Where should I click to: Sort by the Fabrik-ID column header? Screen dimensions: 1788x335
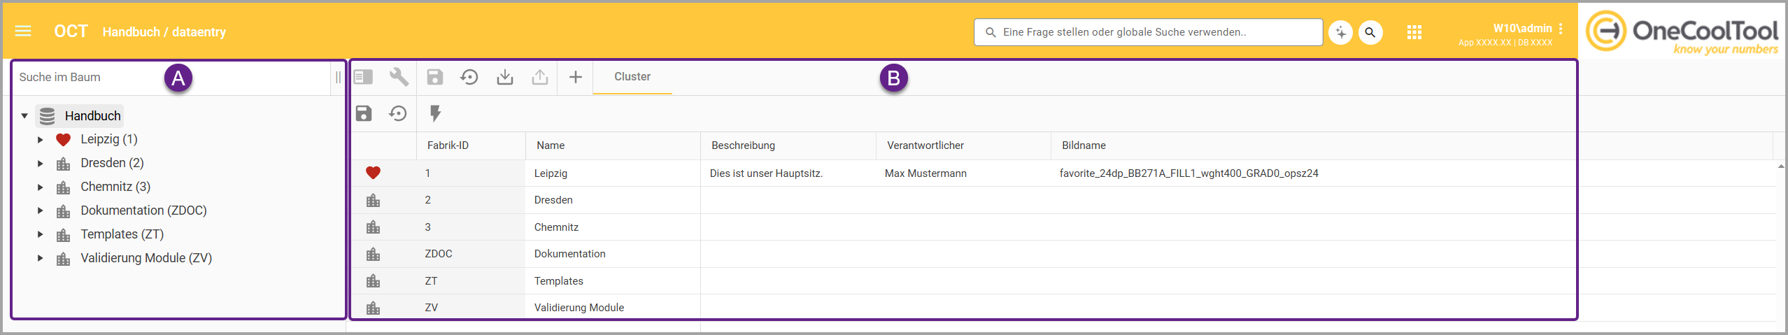click(x=448, y=145)
